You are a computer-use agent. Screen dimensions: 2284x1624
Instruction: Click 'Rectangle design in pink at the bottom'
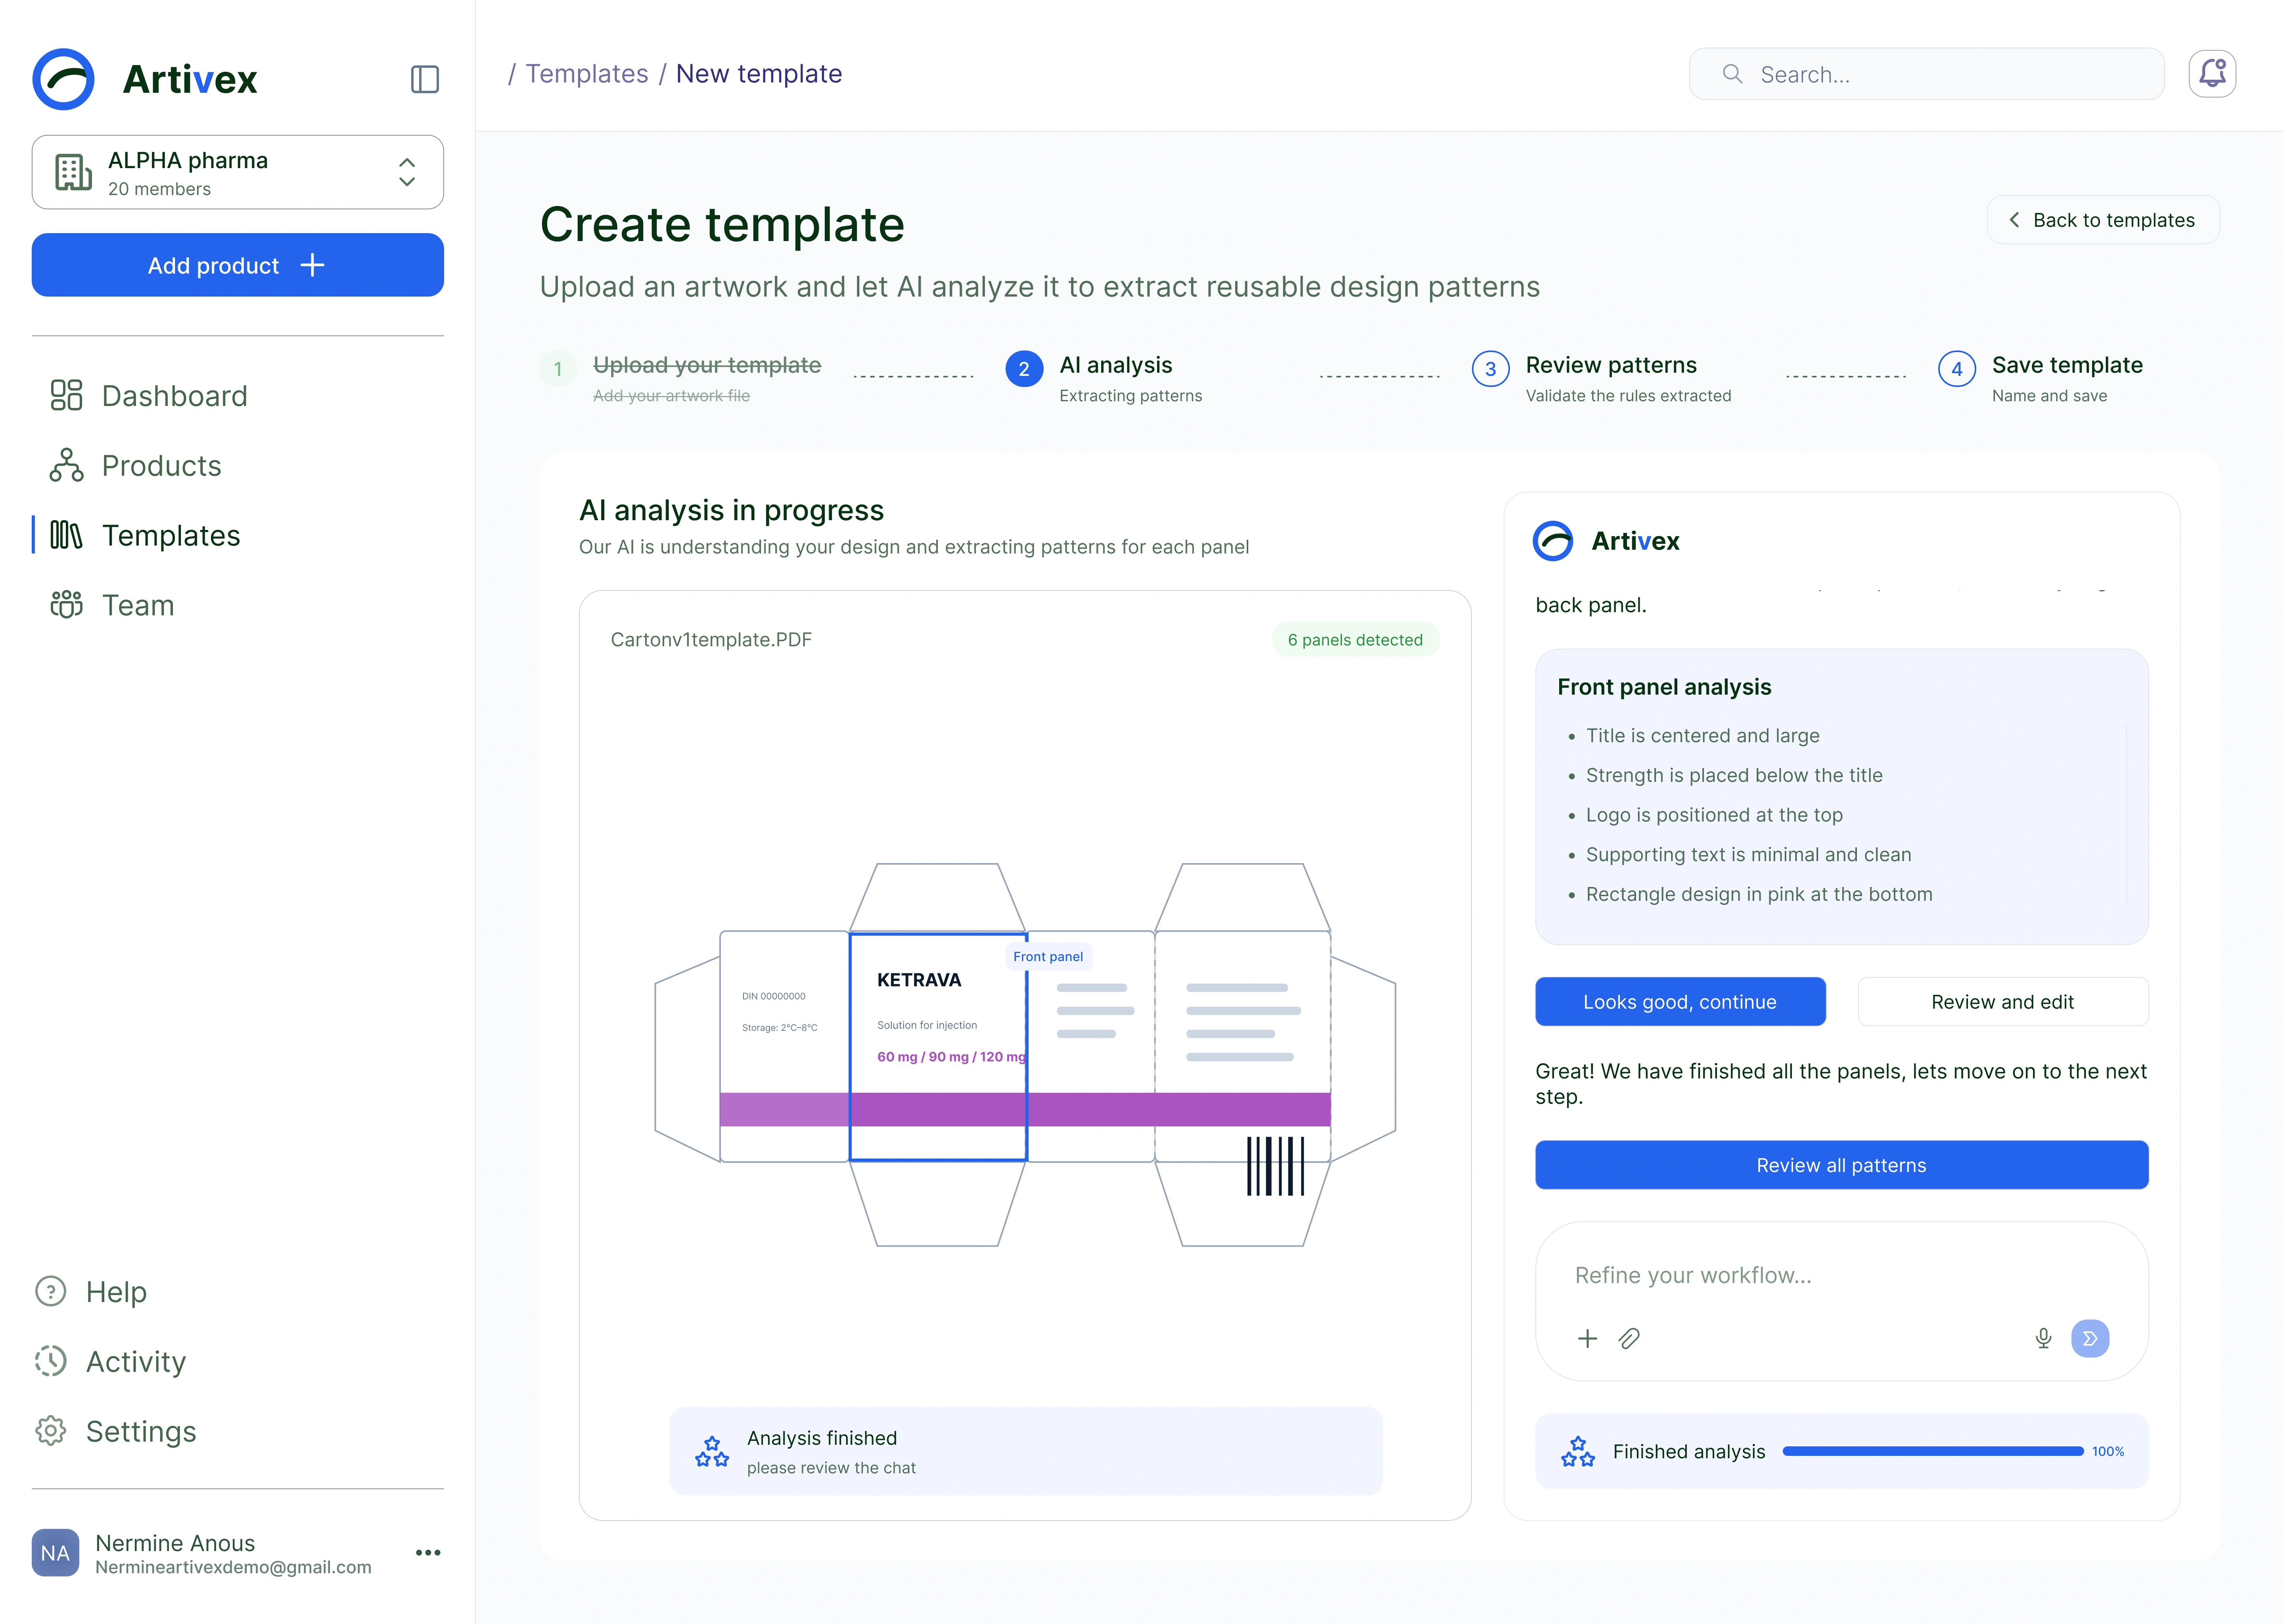(x=1759, y=894)
